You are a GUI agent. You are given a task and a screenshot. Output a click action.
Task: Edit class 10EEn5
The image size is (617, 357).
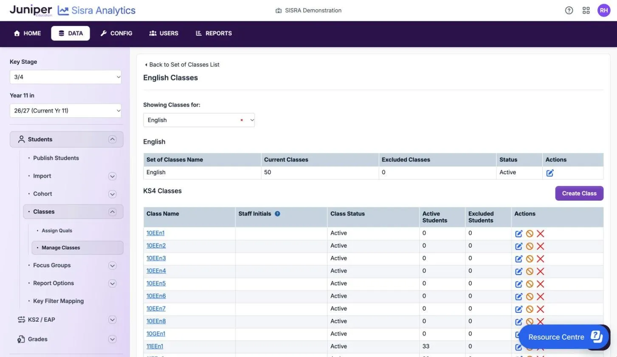[518, 284]
